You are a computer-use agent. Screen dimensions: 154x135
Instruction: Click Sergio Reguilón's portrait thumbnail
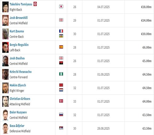pos(6,47)
